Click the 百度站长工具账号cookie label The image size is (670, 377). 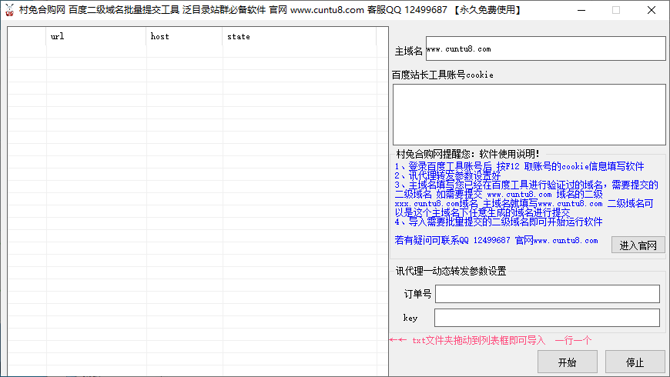click(442, 75)
